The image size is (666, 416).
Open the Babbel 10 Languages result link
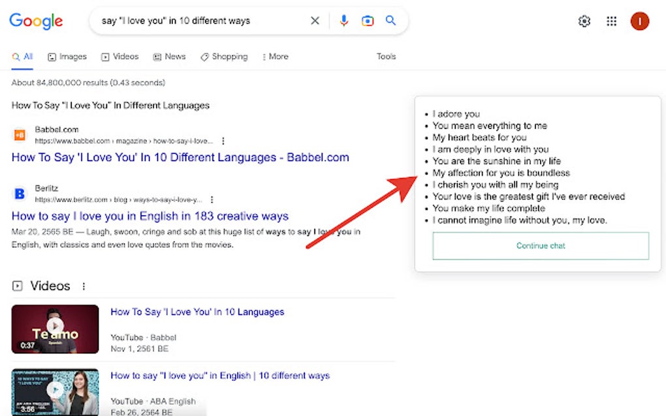180,157
